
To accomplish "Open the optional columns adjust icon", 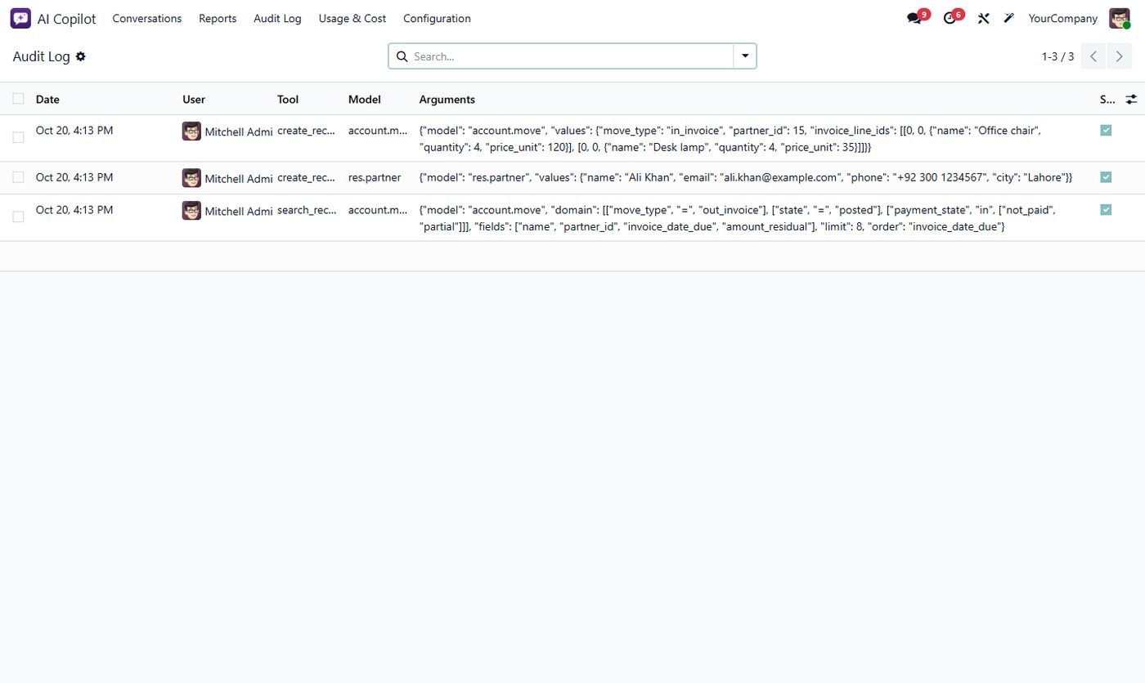I will [x=1131, y=99].
